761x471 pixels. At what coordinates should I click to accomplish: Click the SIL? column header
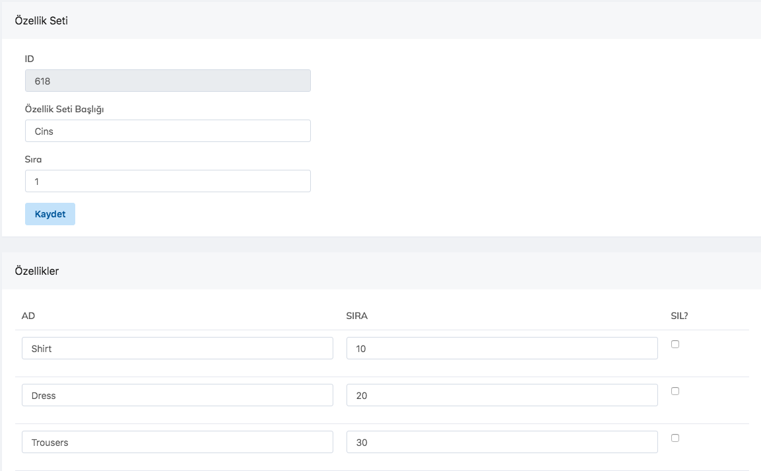coord(679,316)
